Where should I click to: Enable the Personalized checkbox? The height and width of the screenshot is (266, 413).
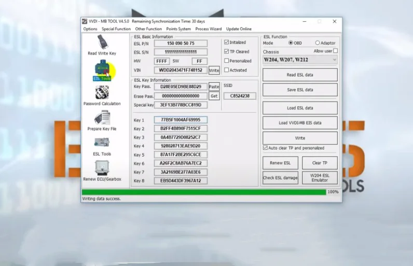coord(227,61)
